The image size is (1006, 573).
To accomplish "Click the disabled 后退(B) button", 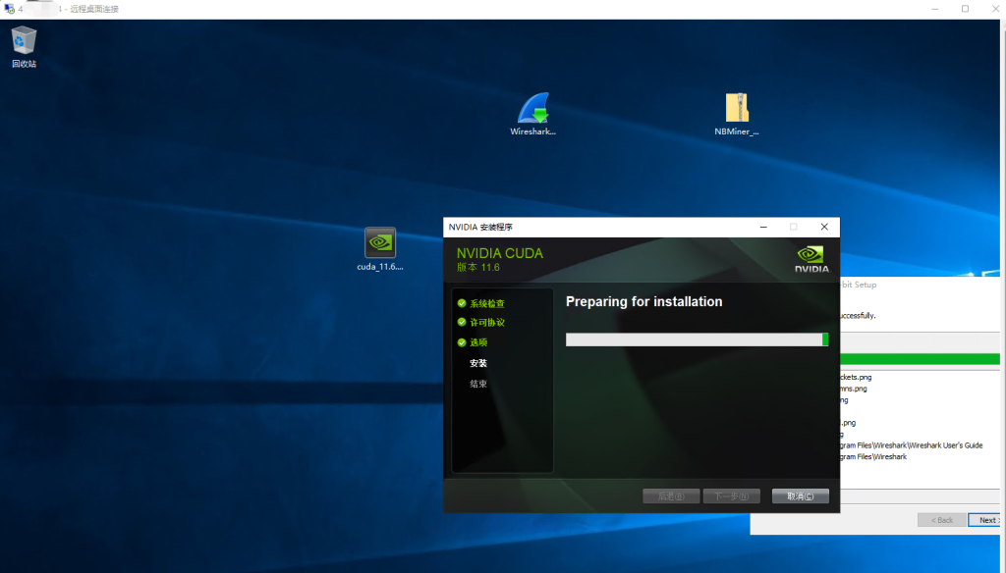I will [671, 496].
